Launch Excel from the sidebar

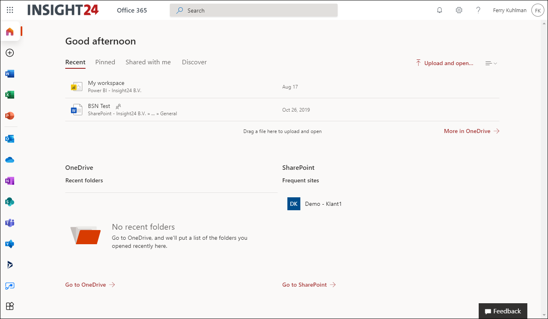(10, 95)
